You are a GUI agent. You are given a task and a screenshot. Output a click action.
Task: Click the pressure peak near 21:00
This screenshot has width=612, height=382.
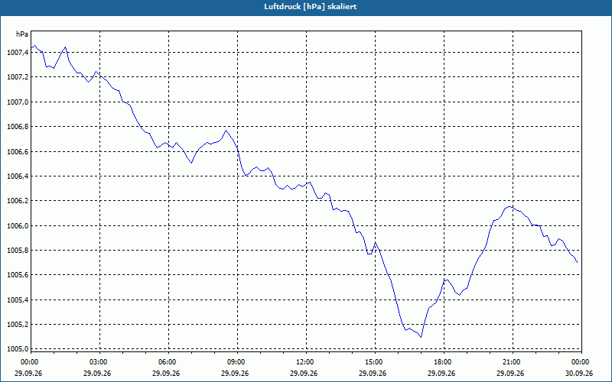coord(509,206)
